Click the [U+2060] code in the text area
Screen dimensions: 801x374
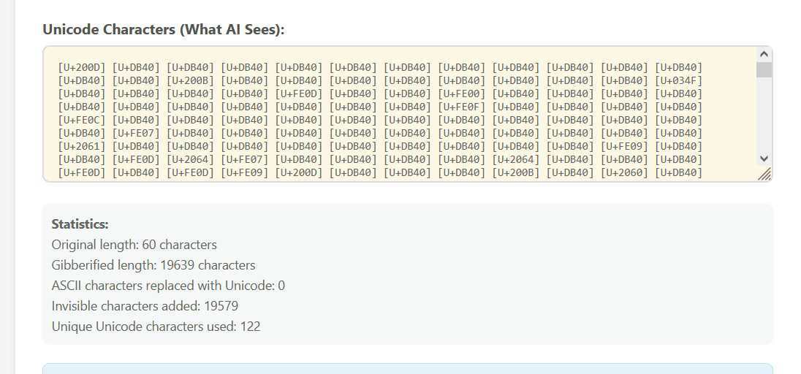[625, 172]
